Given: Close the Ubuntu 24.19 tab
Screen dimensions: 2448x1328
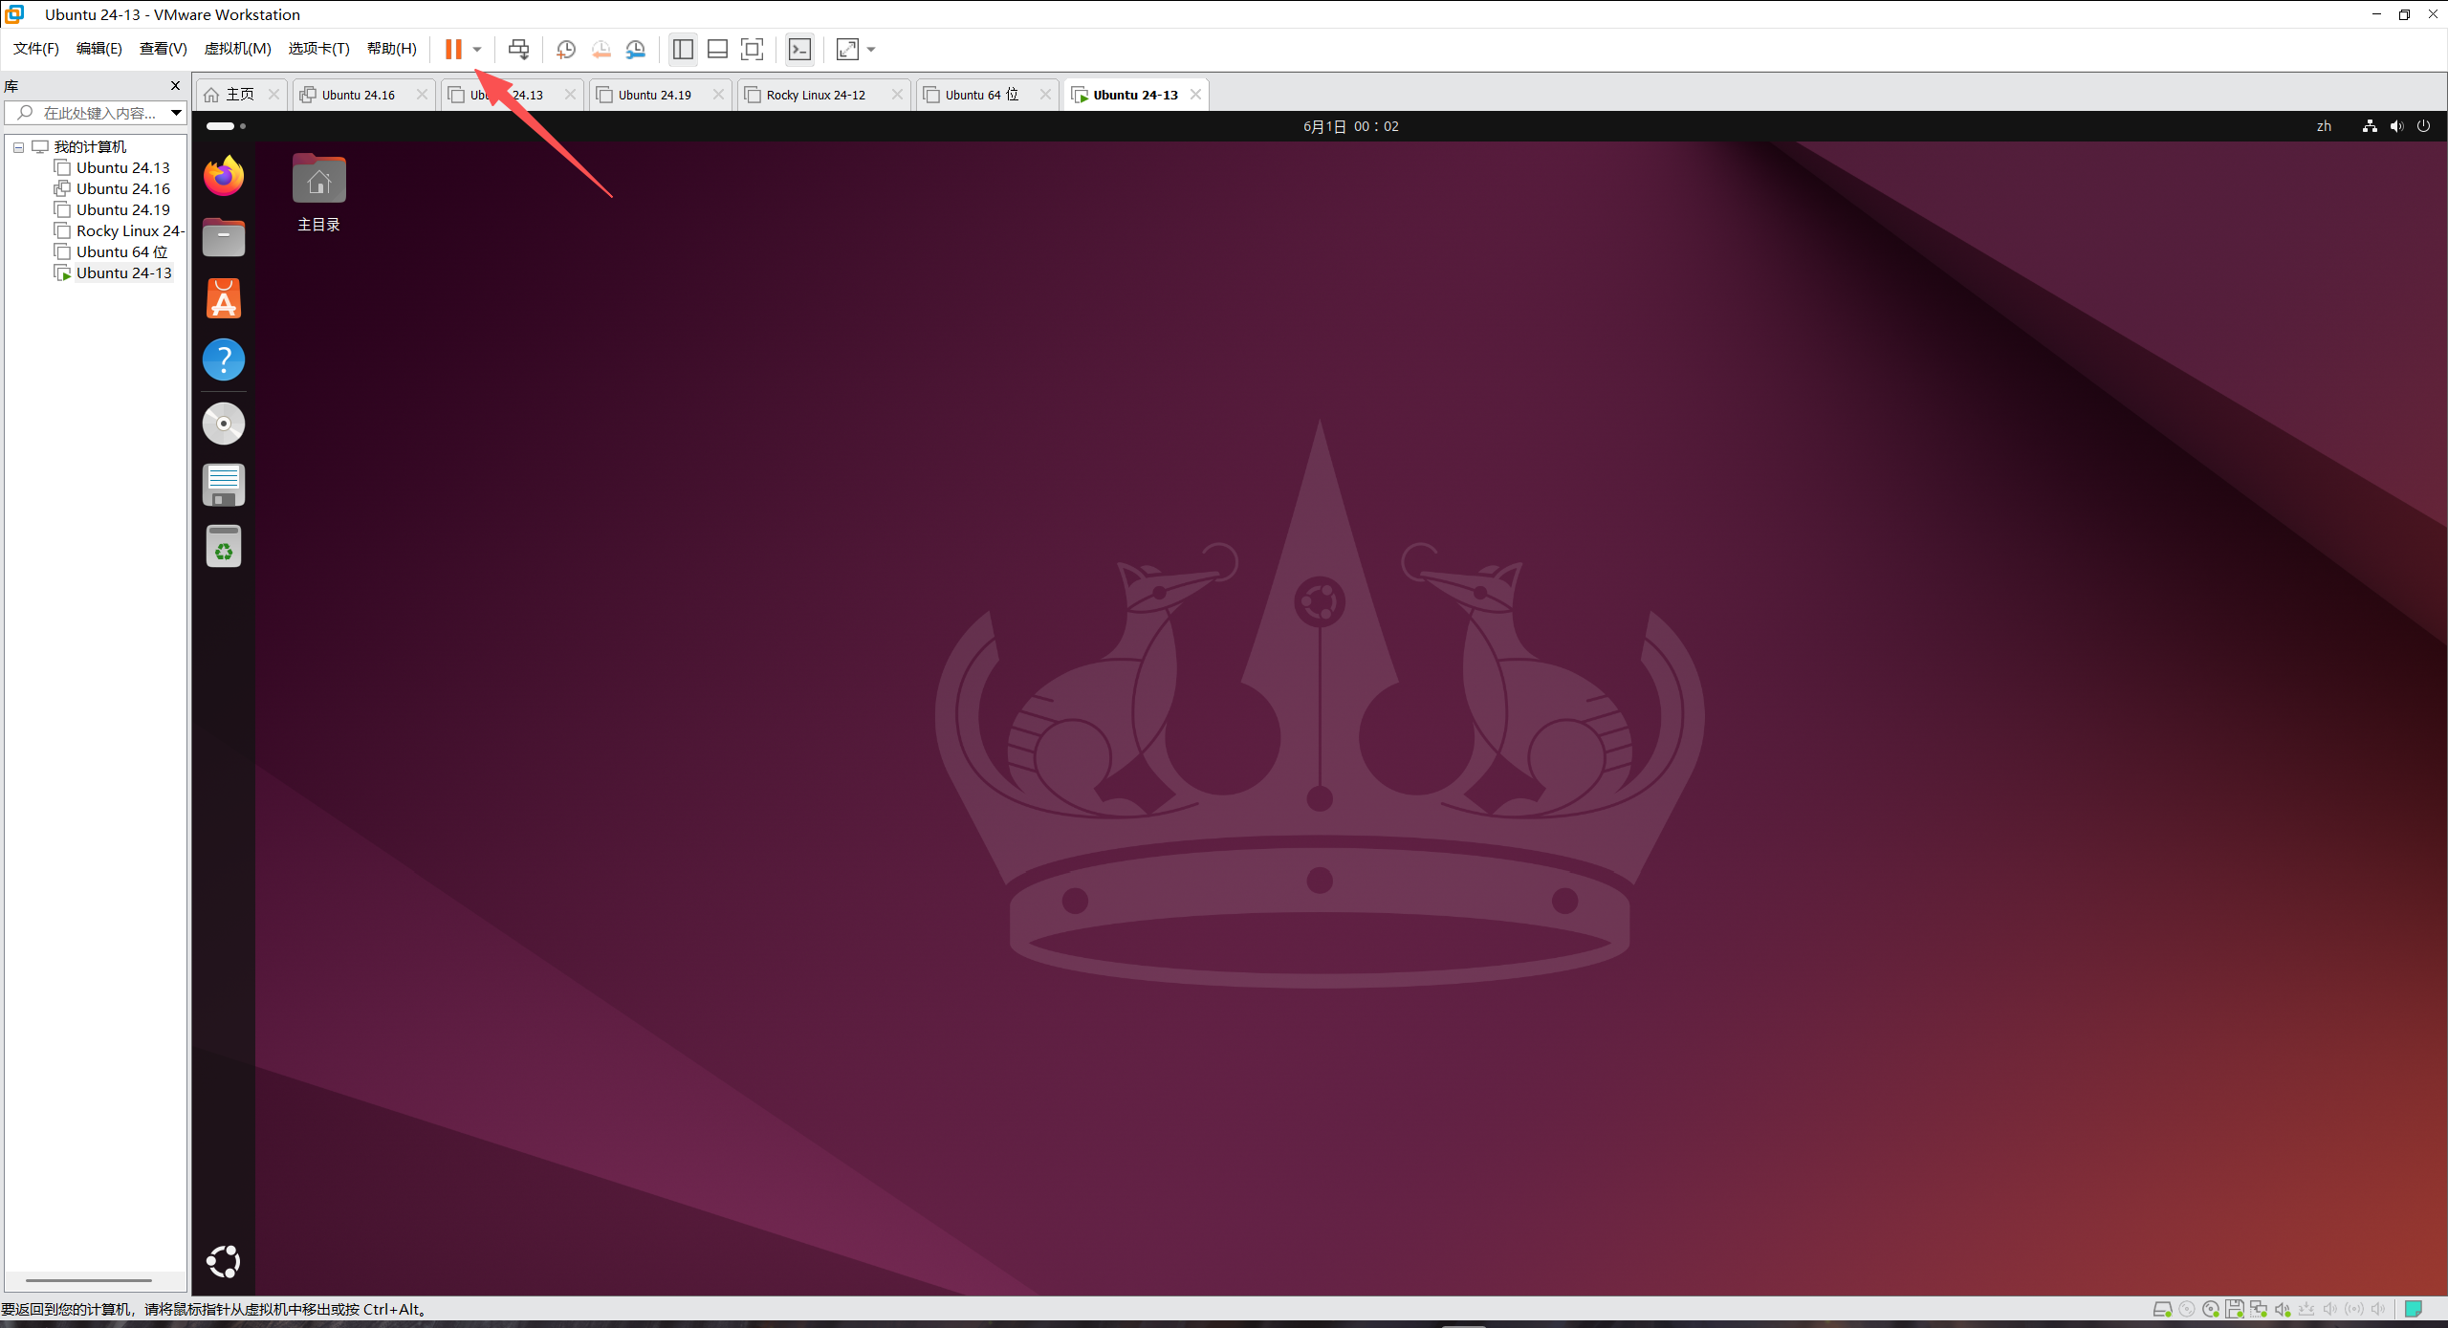Looking at the screenshot, I should click(x=718, y=95).
